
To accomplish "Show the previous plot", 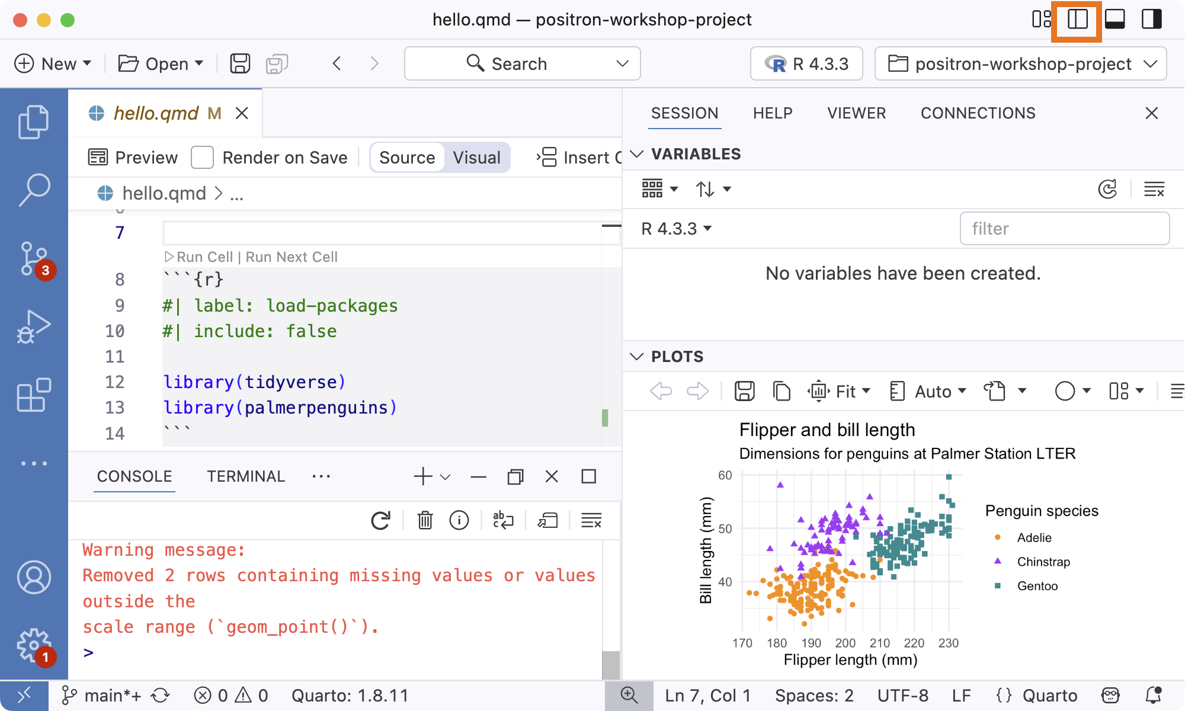I will (661, 391).
